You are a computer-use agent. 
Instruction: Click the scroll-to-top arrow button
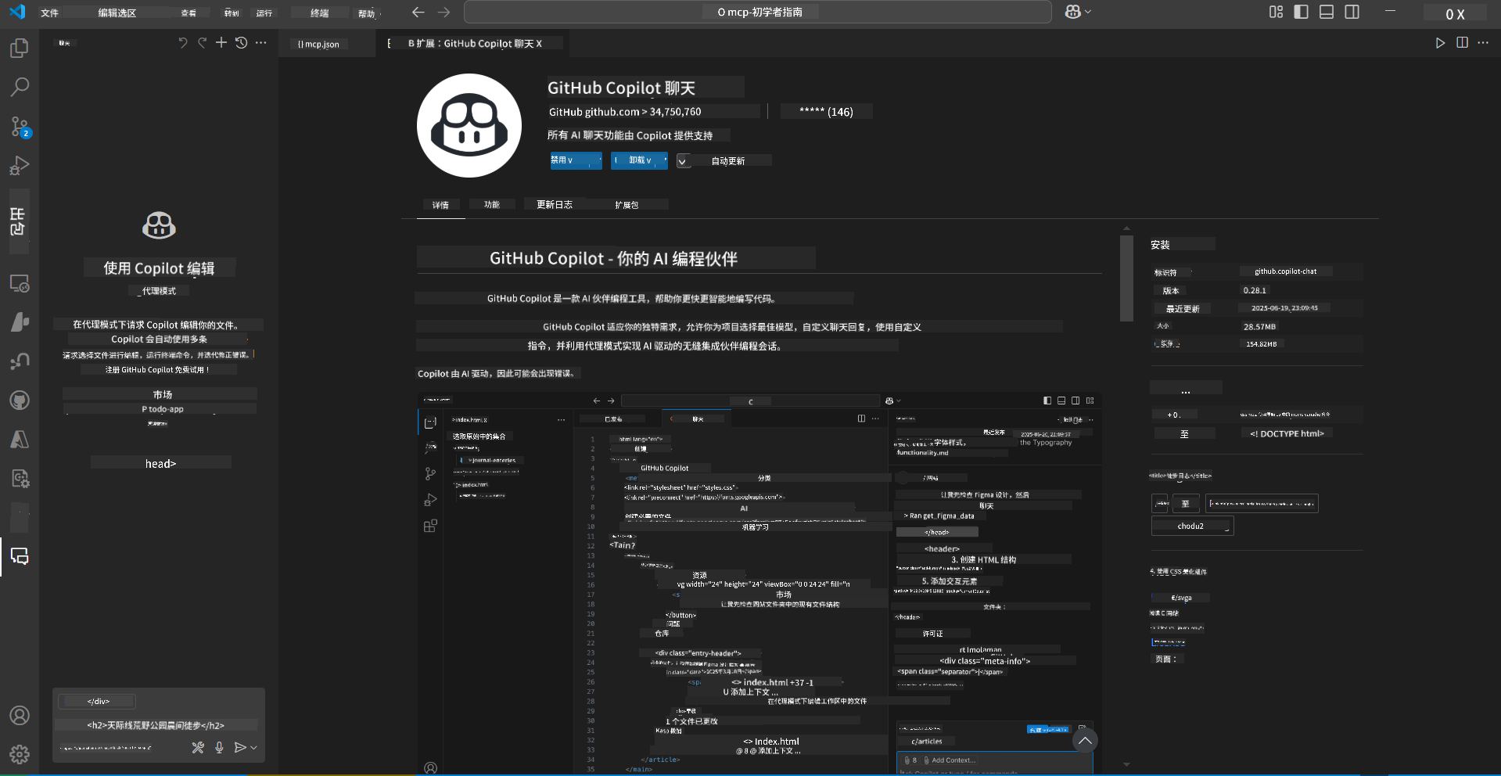[1085, 741]
